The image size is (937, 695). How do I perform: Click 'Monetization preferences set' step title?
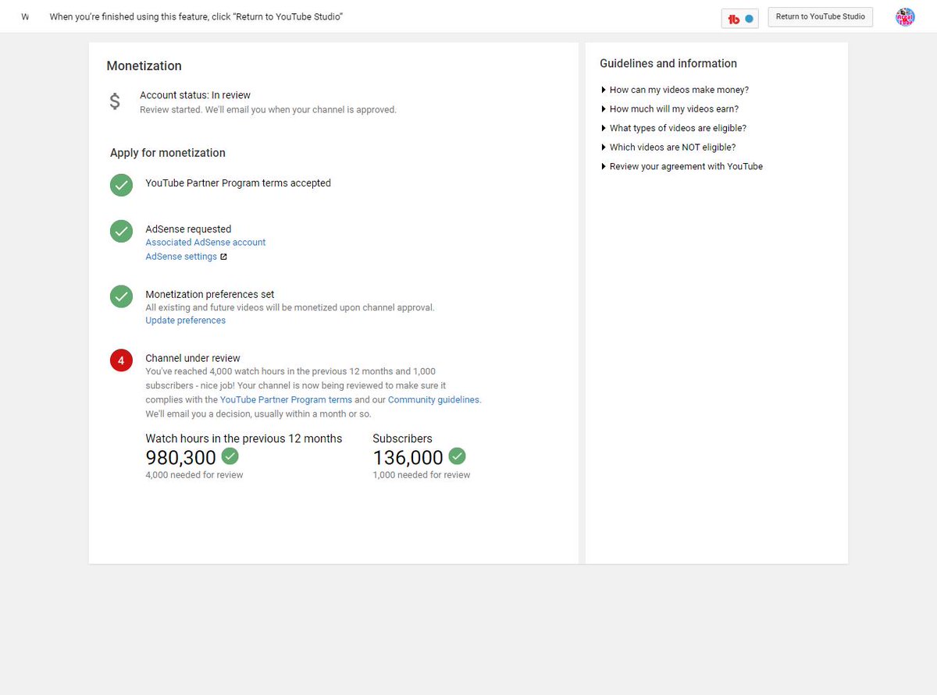[x=210, y=295]
